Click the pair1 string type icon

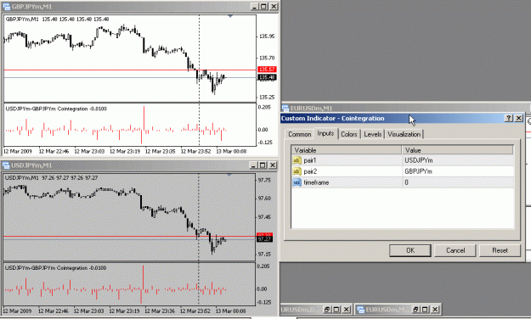click(x=297, y=160)
